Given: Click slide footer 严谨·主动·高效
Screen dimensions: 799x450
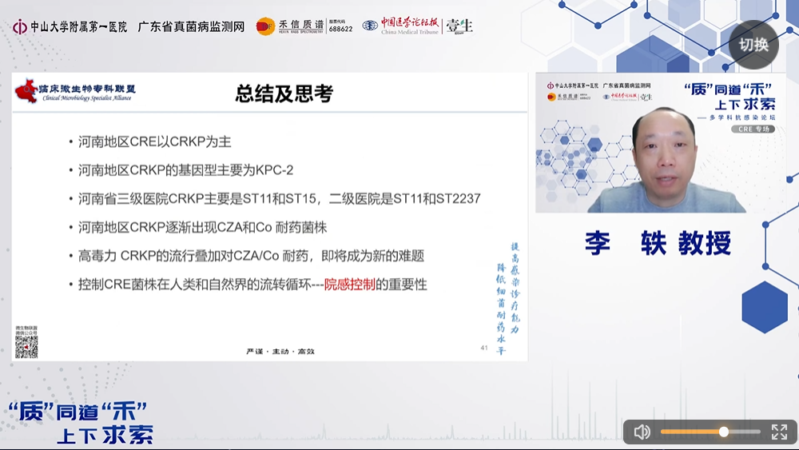Looking at the screenshot, I should (x=280, y=352).
